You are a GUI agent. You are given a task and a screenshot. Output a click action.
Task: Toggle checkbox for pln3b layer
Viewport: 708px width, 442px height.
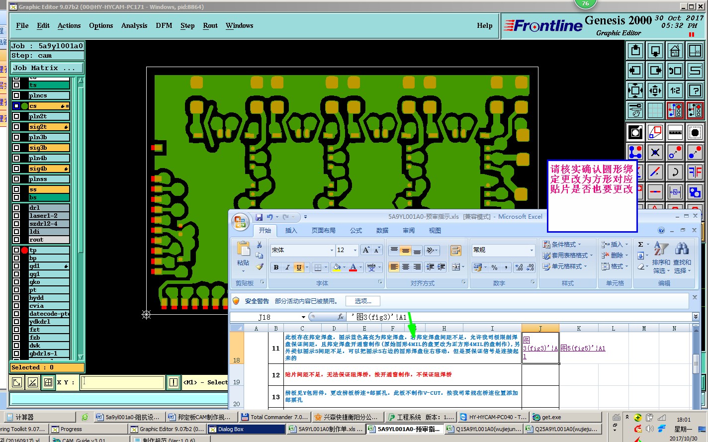click(16, 137)
